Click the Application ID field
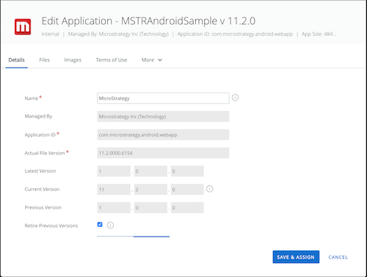This screenshot has height=277, width=367. [163, 134]
